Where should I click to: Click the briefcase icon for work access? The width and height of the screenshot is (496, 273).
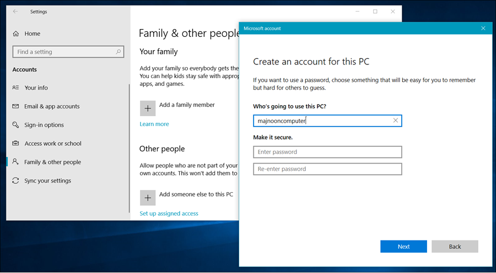pos(15,143)
